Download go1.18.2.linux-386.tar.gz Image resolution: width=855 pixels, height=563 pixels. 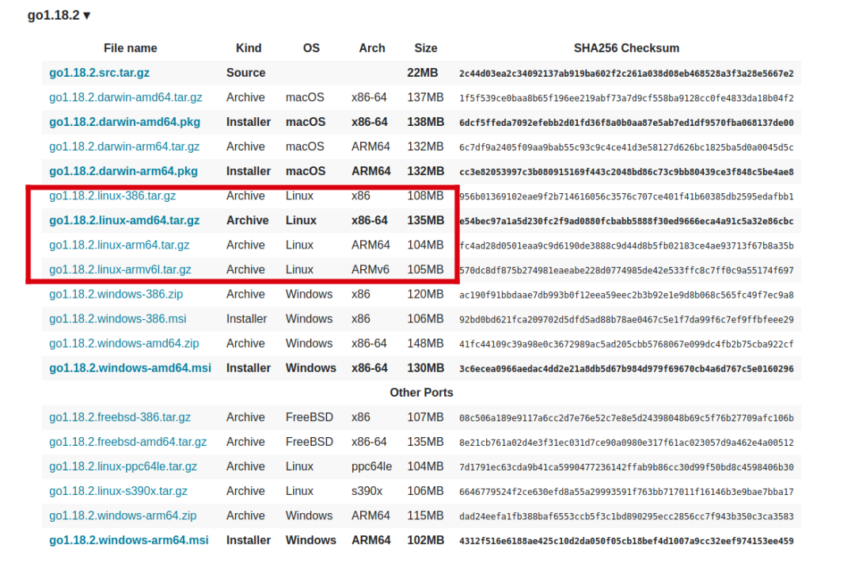pyautogui.click(x=112, y=196)
